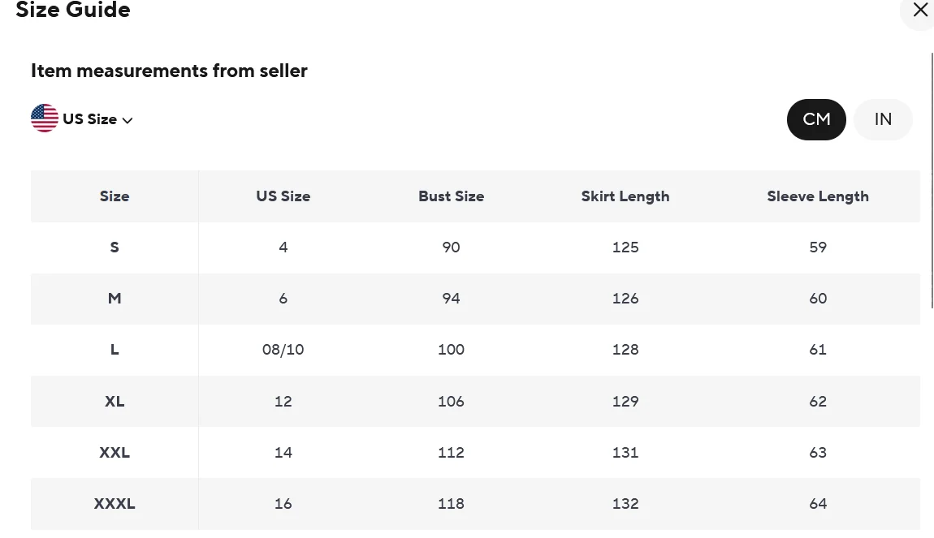Click the Sleeve Length column header

817,196
